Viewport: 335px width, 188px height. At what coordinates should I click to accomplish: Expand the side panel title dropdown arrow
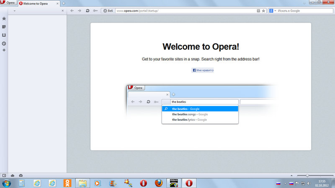[x=15, y=11]
